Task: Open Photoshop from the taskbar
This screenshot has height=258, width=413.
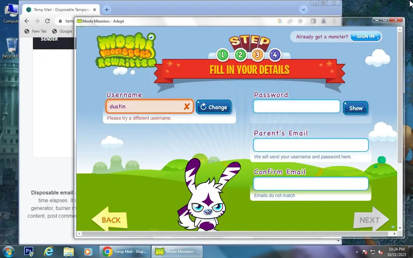Action: [x=29, y=251]
